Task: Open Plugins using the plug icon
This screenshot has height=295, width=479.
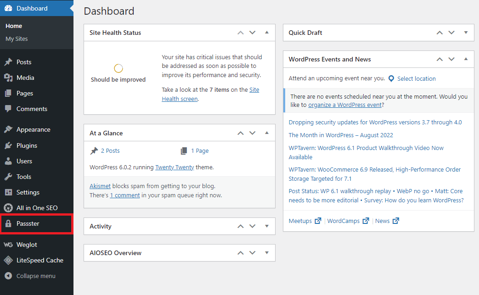Action: [9, 145]
